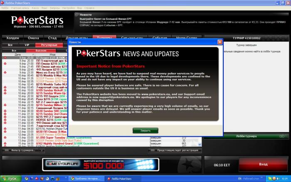The image size is (291, 182).
Task: Click the Игра column header
Action: tap(52, 54)
